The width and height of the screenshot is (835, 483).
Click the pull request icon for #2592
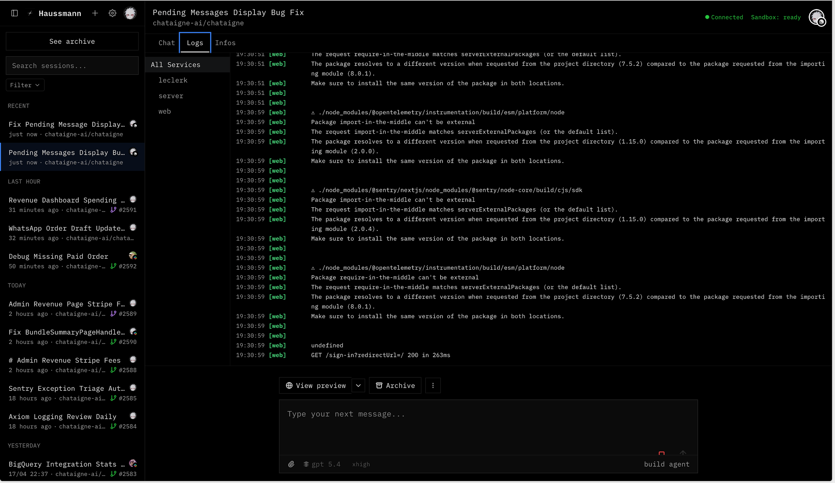pos(114,266)
